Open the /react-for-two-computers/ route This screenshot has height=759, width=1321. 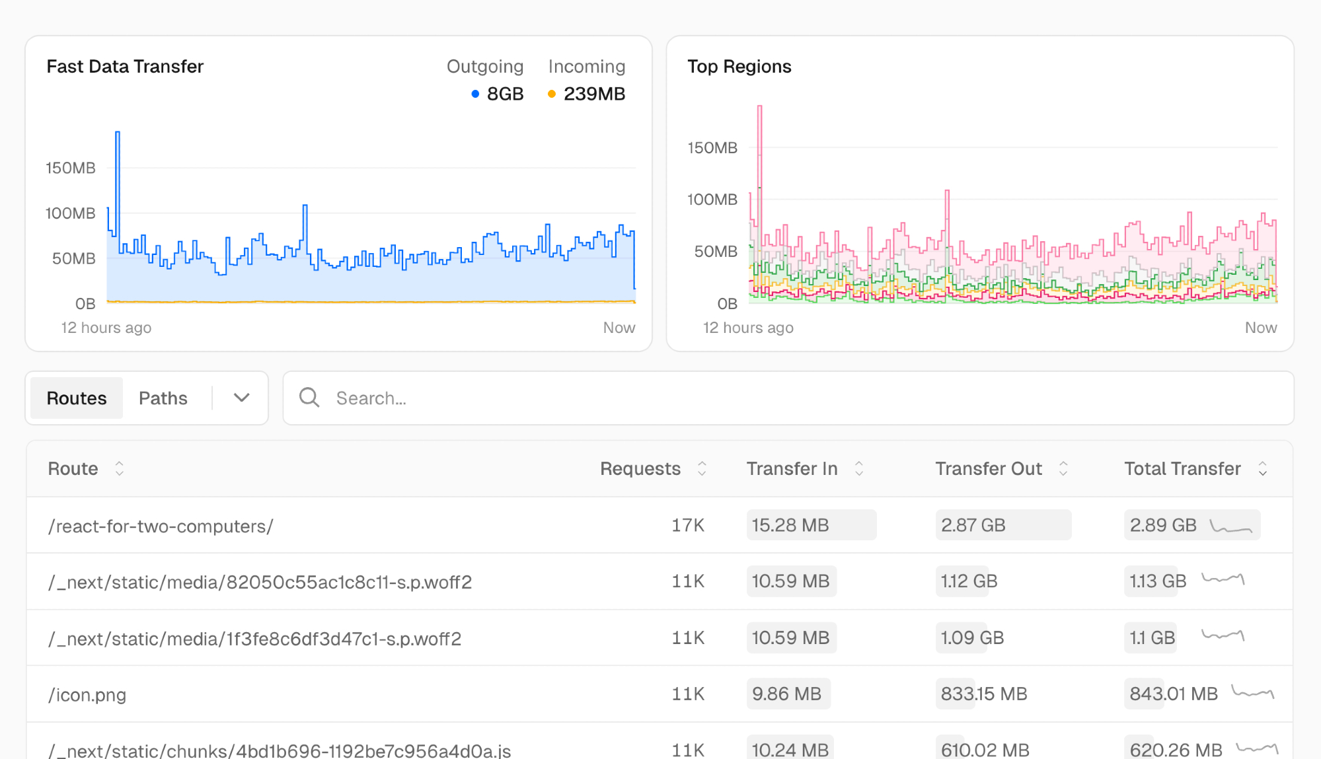tap(161, 526)
